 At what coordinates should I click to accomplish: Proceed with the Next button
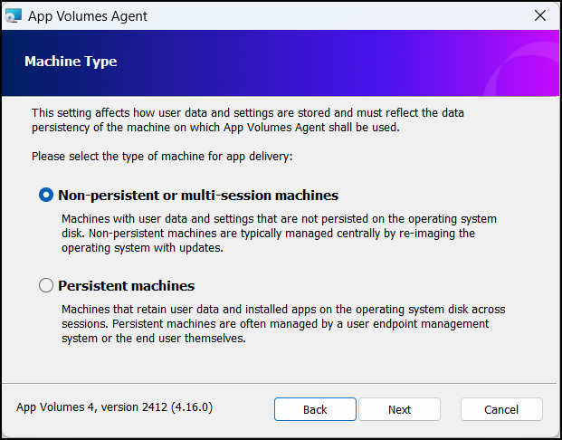point(399,409)
